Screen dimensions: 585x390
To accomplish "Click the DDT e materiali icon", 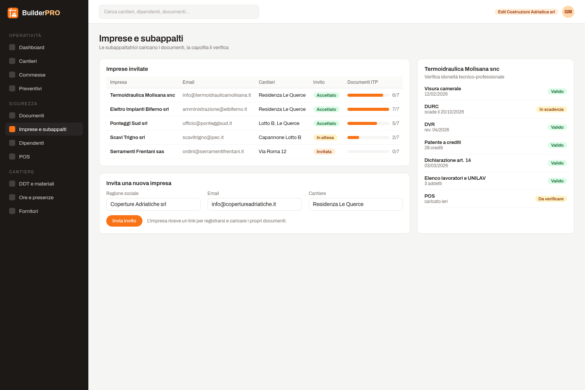I will (x=12, y=184).
